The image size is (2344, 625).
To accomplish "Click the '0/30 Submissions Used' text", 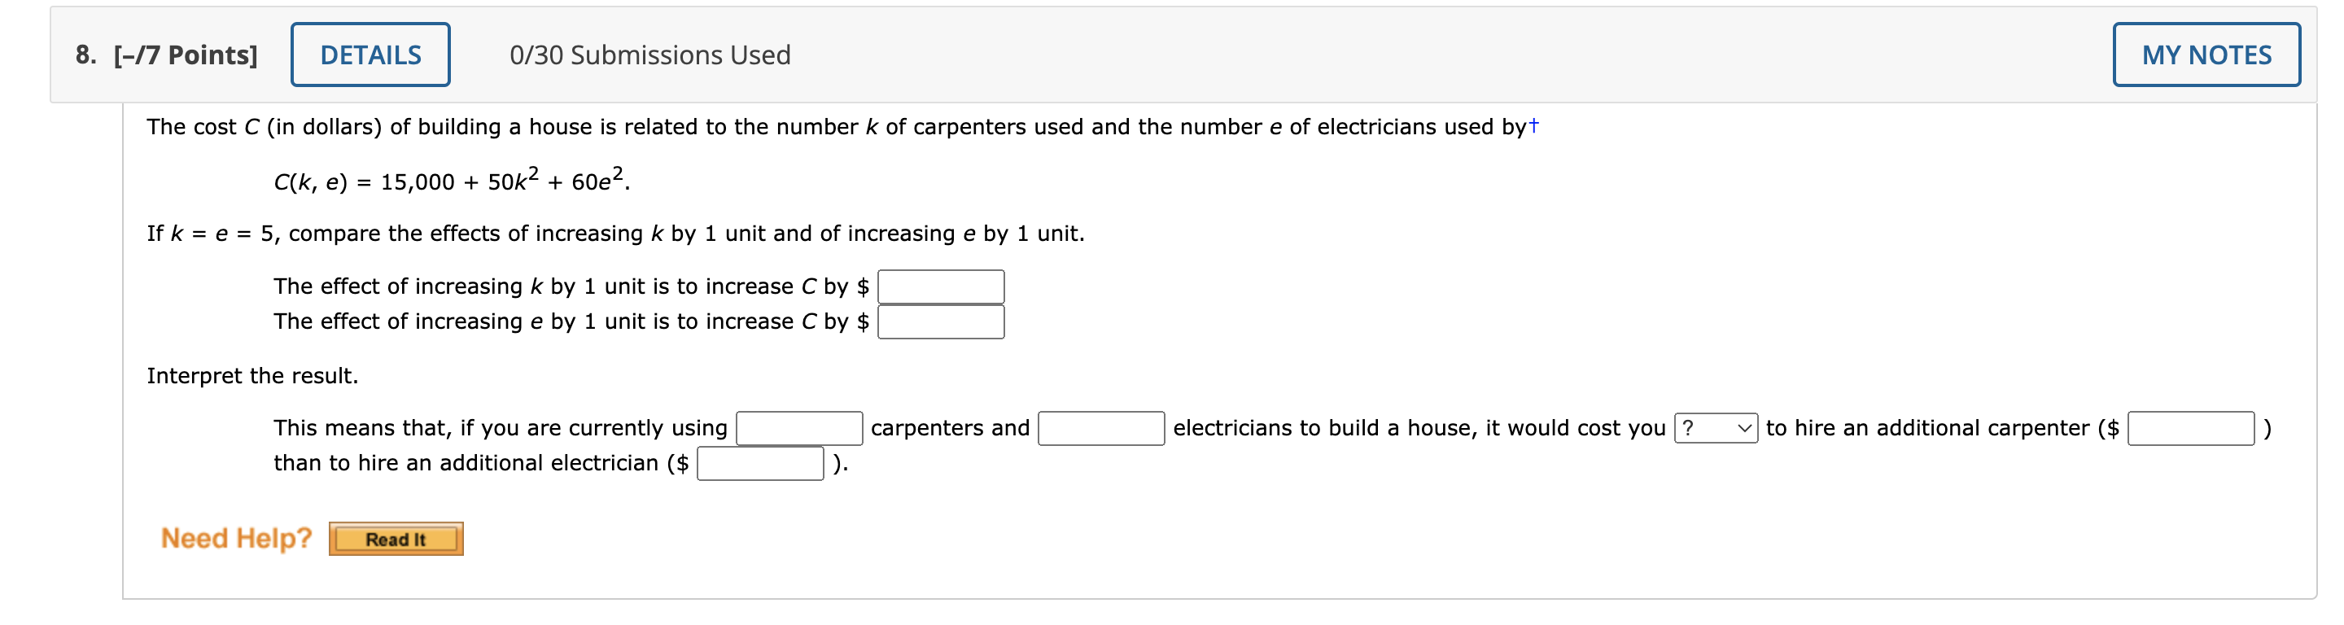I will (x=651, y=55).
